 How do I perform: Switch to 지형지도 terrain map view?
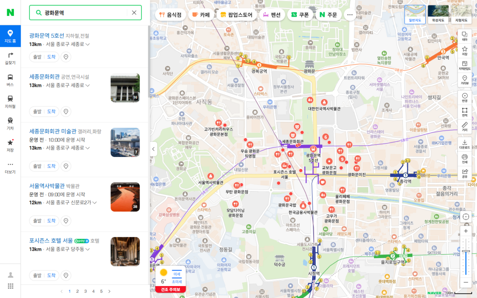click(x=461, y=14)
